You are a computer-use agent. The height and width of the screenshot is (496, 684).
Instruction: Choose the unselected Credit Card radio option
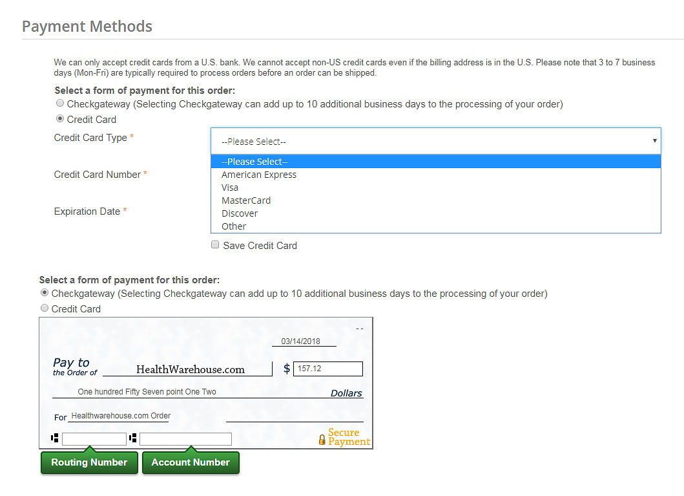45,308
